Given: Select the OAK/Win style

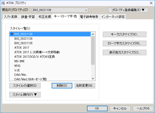Looking at the screenshot, I should (x=50, y=75).
